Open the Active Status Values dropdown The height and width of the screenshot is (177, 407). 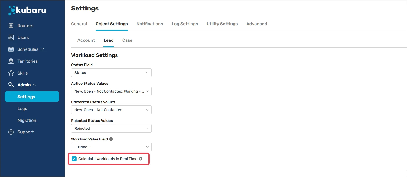[x=111, y=91]
